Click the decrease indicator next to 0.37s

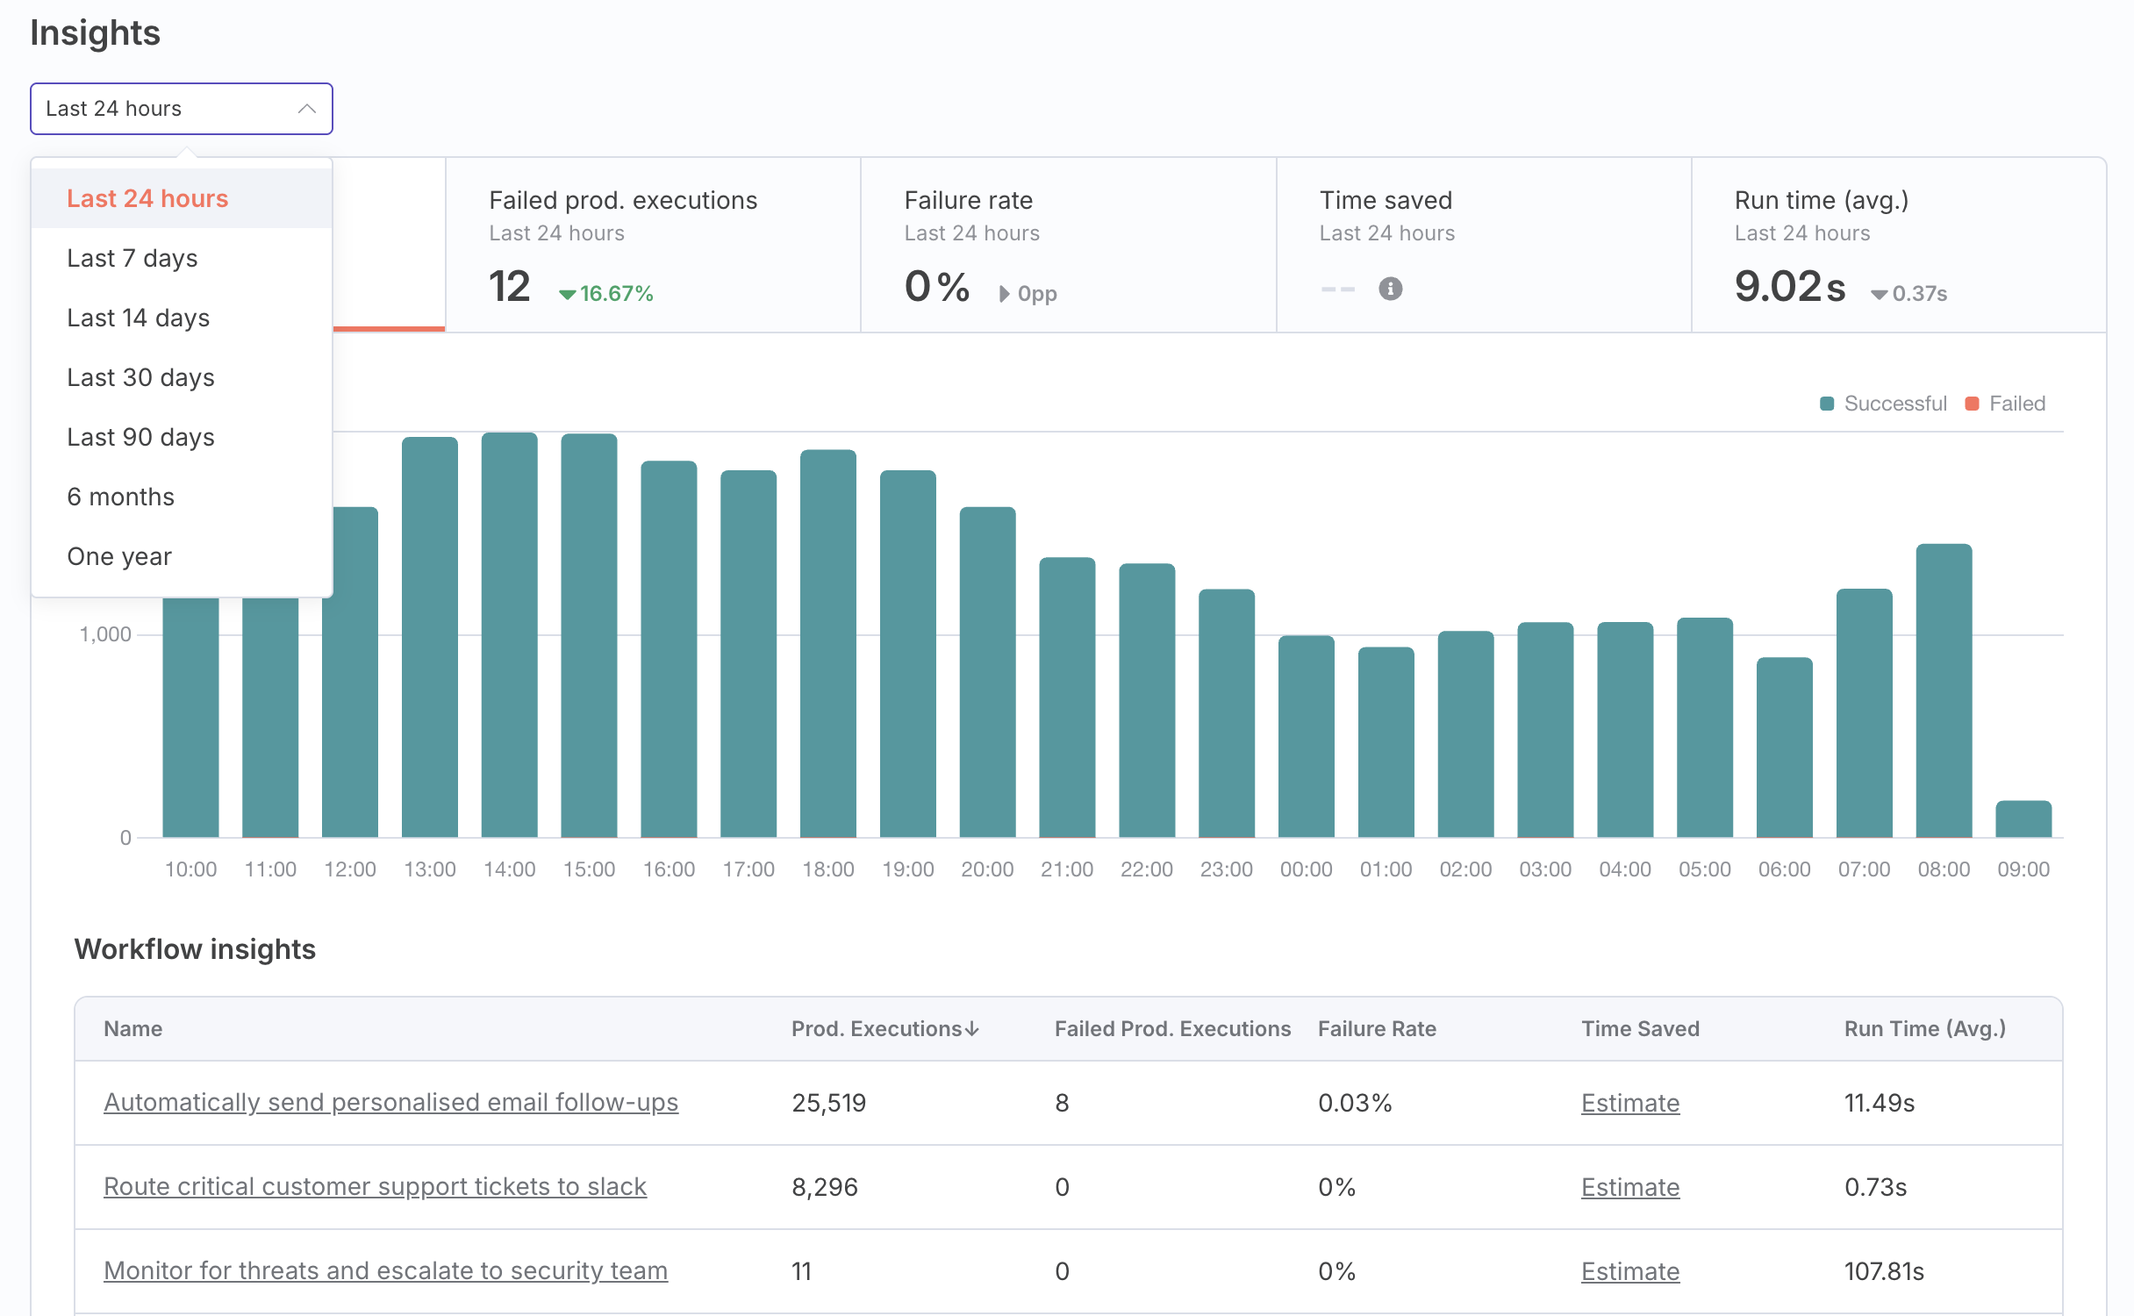[x=1879, y=295]
